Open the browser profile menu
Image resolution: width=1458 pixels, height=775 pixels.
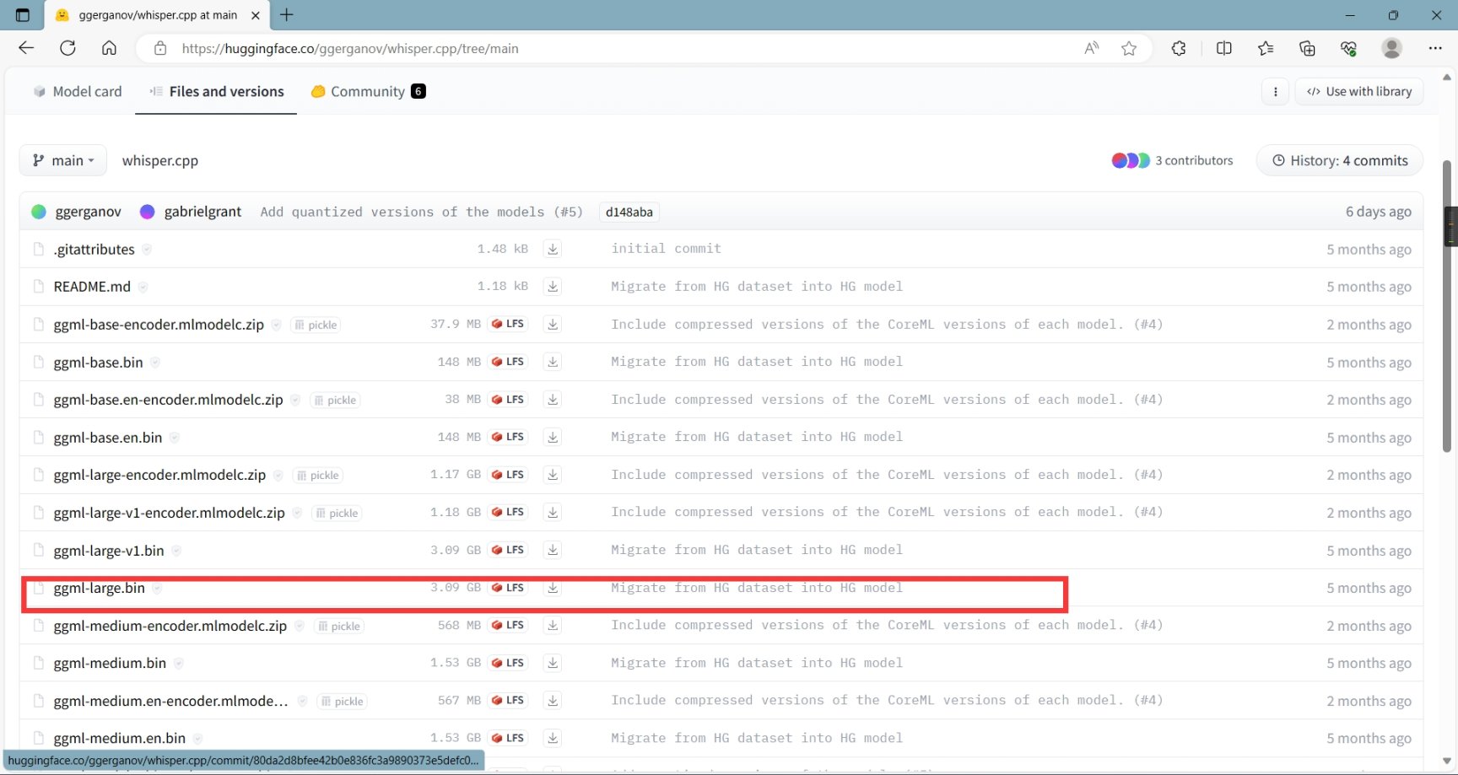1392,48
